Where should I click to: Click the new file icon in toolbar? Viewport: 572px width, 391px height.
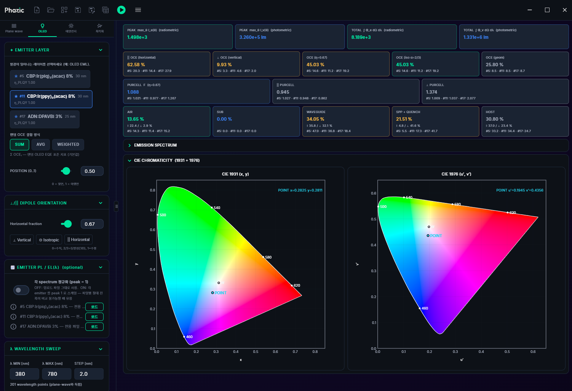point(37,10)
